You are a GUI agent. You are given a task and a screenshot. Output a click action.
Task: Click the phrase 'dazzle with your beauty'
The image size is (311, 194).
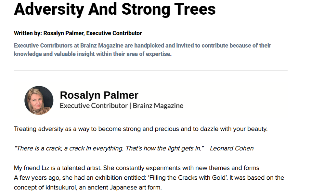tap(234, 129)
